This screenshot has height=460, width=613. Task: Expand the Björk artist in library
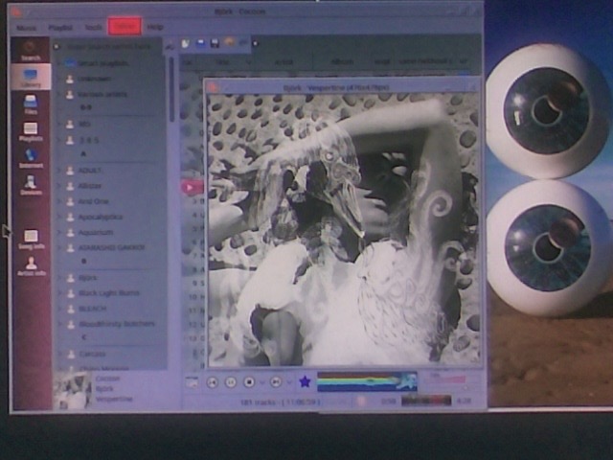point(59,278)
